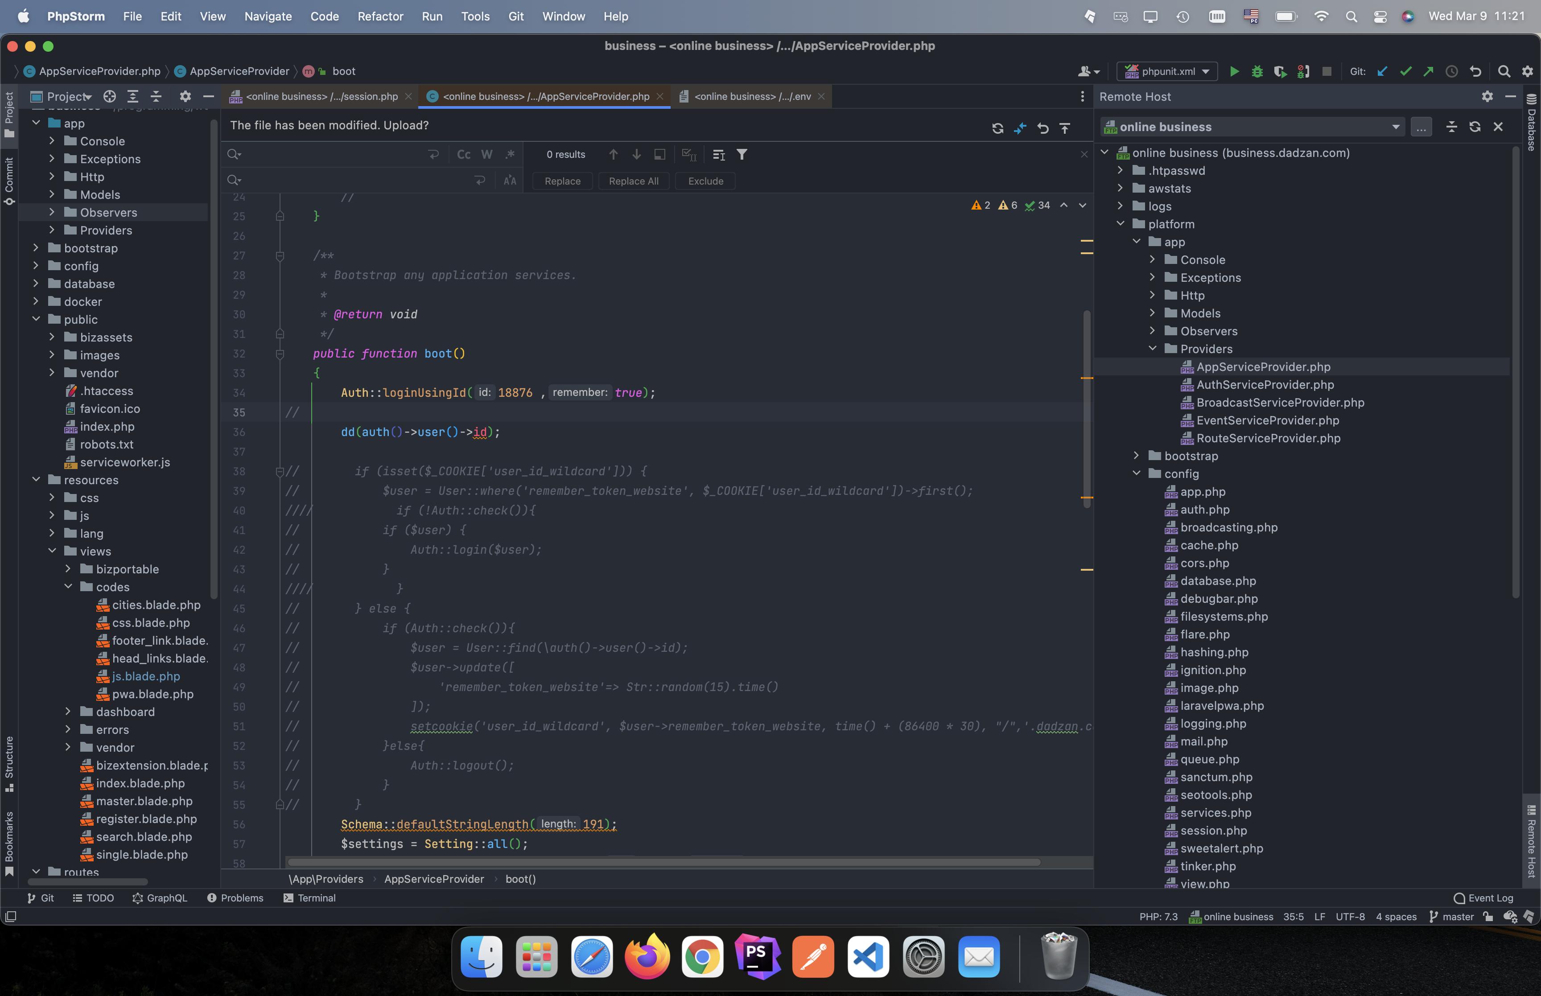Expand the Observers folder in the Project tree
The height and width of the screenshot is (996, 1541).
(x=52, y=212)
